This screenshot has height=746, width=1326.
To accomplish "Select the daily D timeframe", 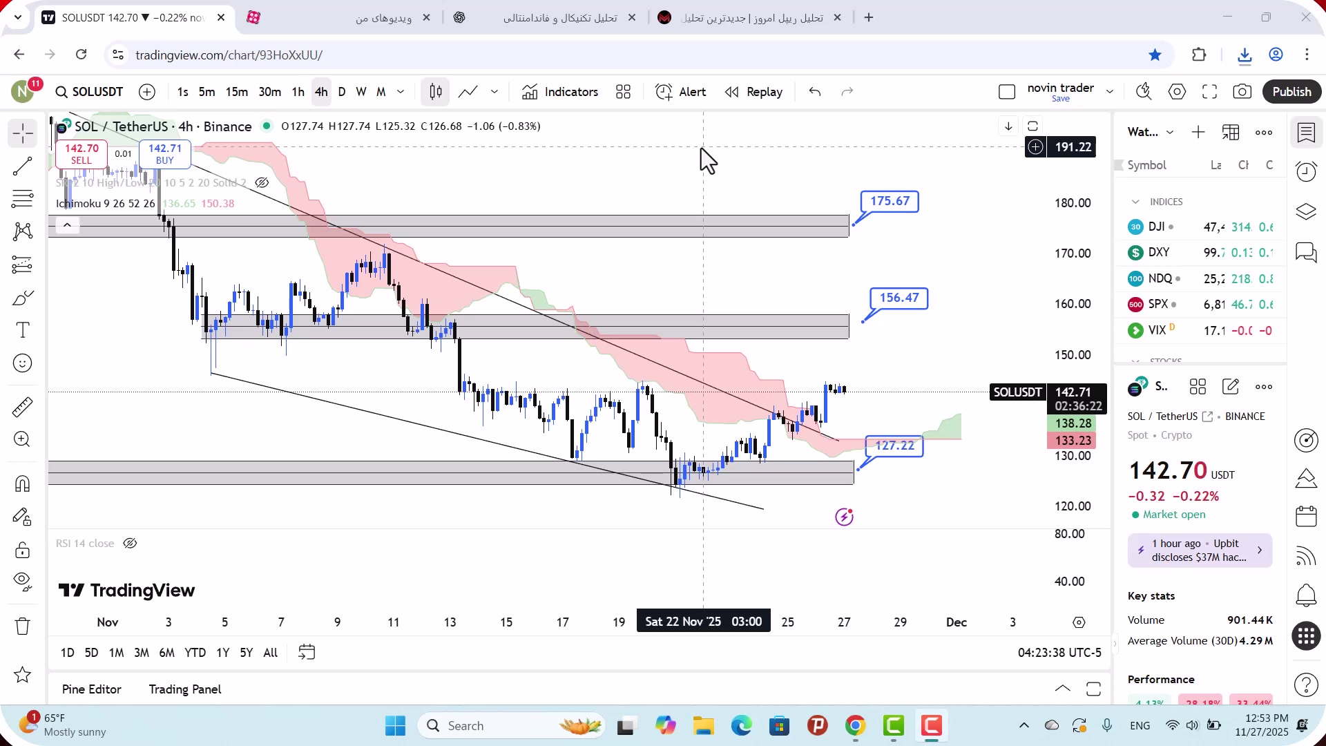I will pos(342,92).
